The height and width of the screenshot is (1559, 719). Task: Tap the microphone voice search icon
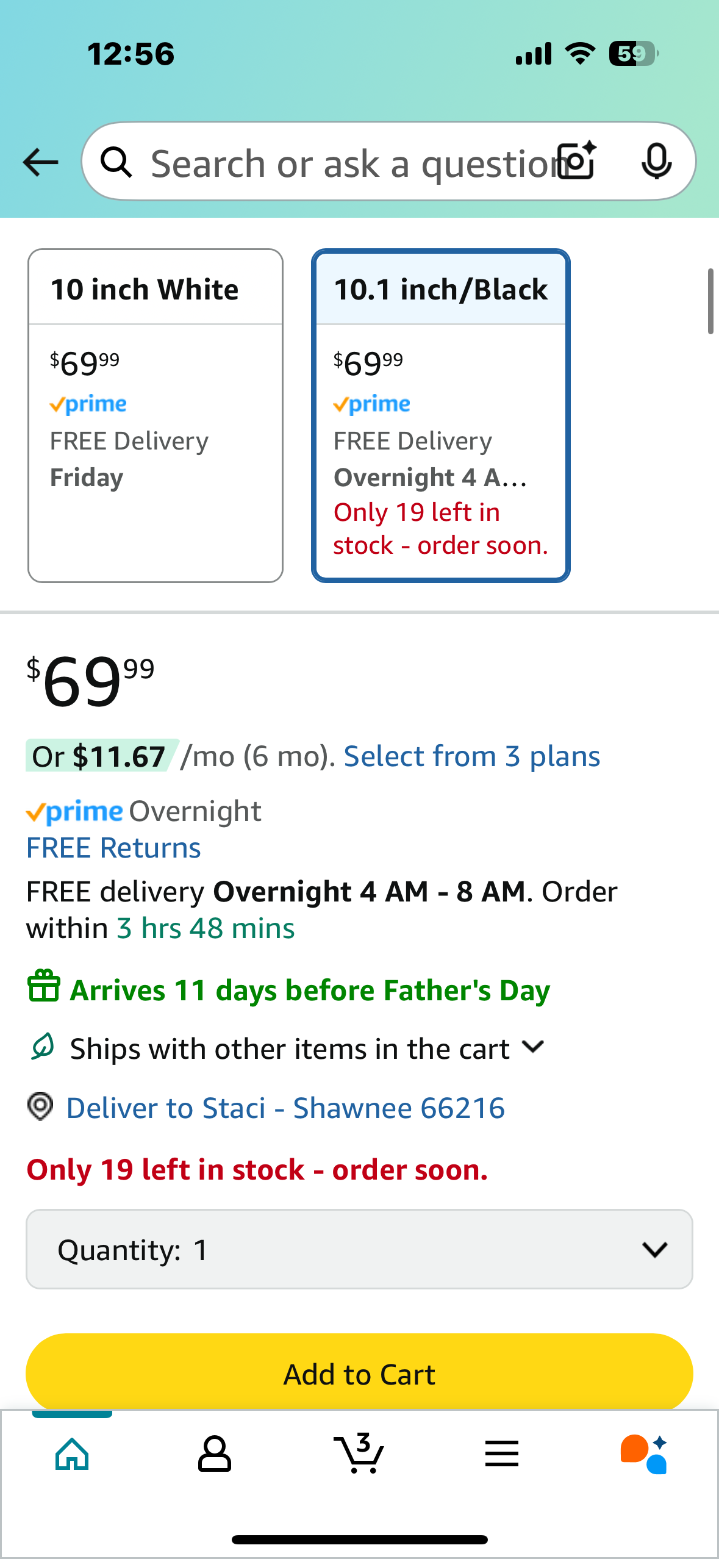pos(657,162)
